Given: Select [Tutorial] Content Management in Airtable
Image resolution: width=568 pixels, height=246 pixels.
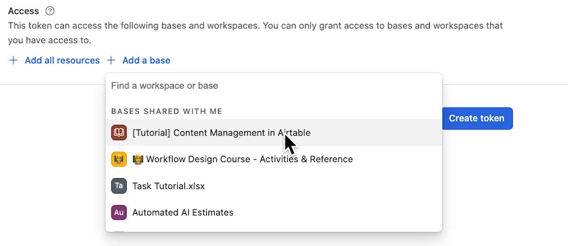Looking at the screenshot, I should pos(273,132).
